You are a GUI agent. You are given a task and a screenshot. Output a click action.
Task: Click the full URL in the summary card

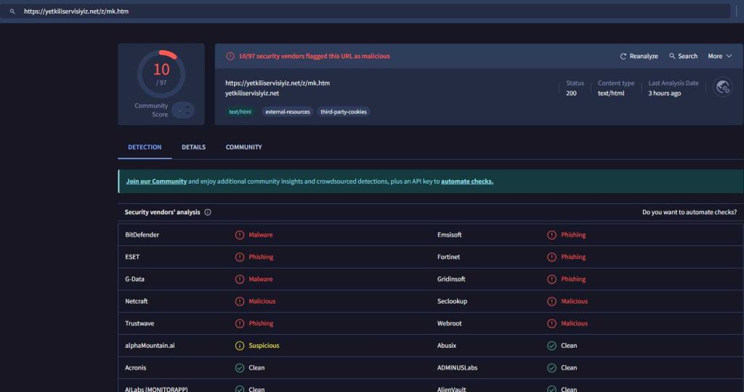(x=278, y=83)
